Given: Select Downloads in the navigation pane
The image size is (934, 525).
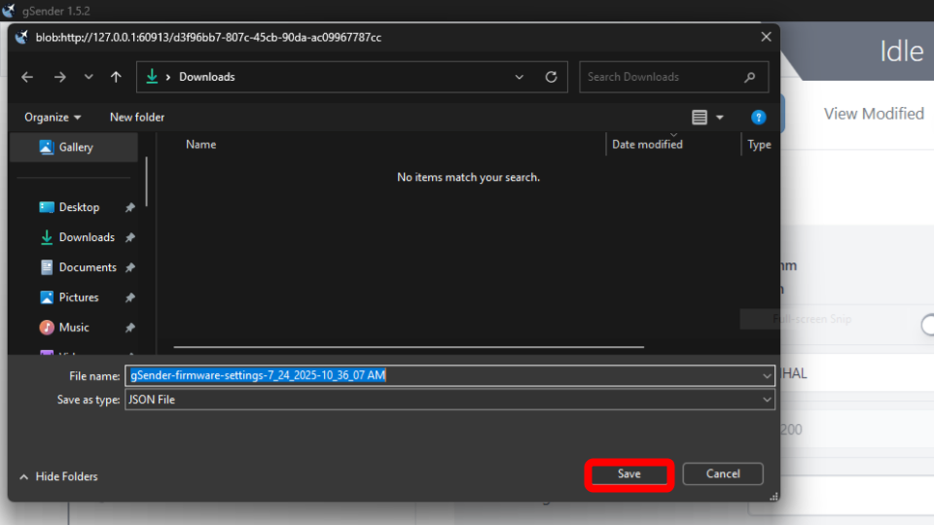Looking at the screenshot, I should [x=86, y=237].
